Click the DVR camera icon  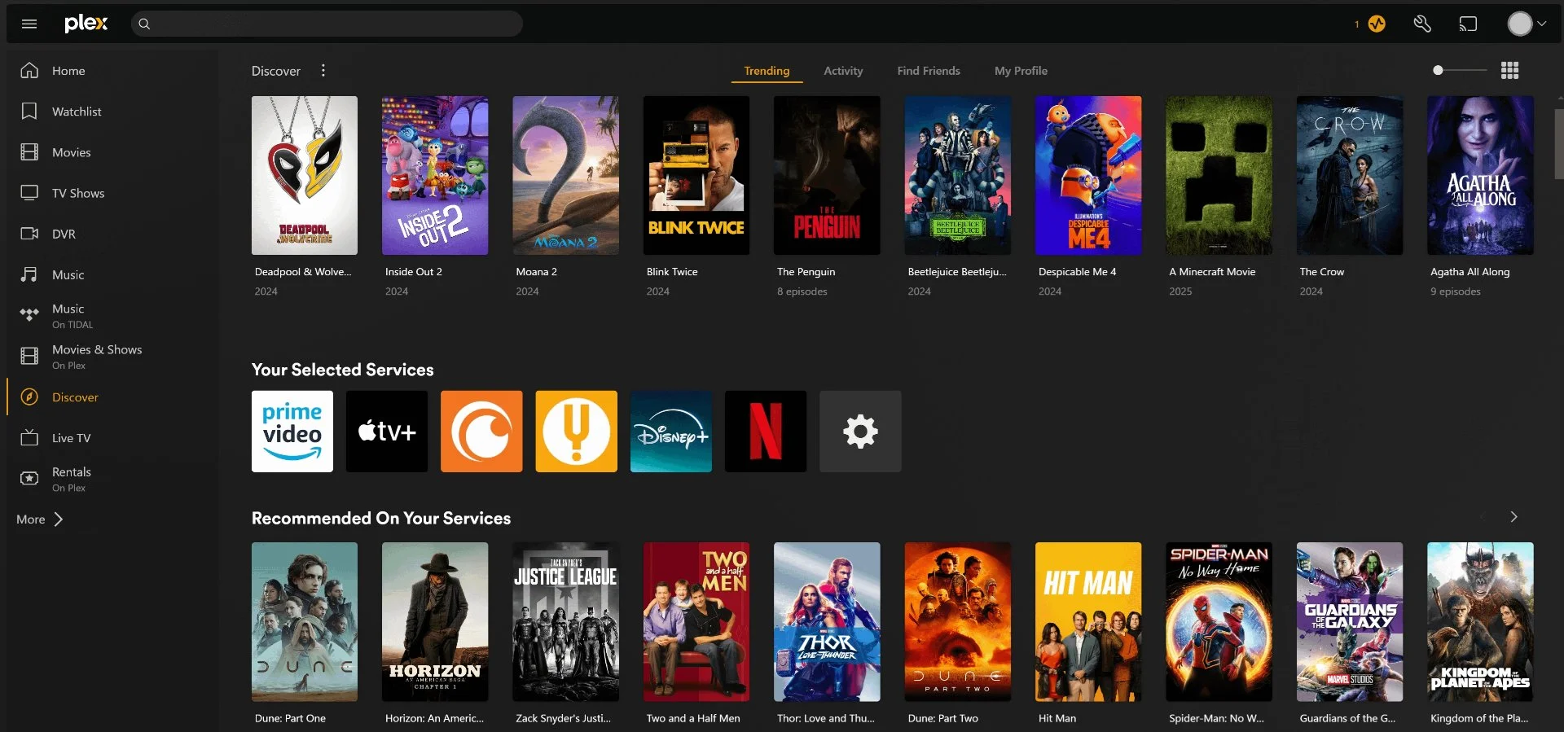(29, 234)
